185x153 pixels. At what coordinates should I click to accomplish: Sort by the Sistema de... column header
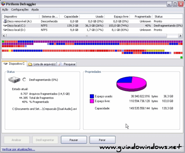[49, 17]
